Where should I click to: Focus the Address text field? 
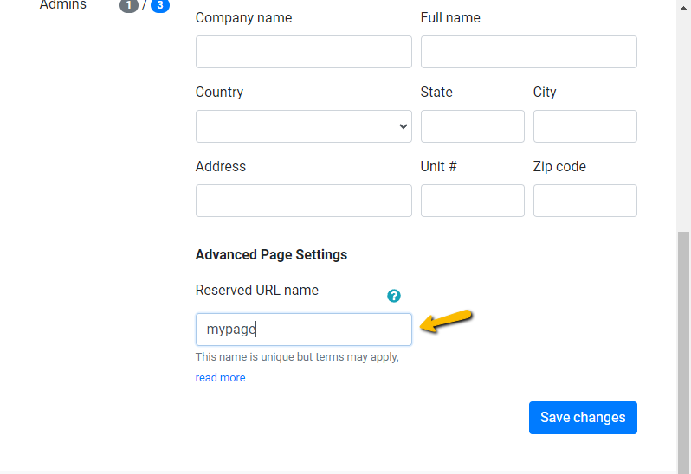303,201
